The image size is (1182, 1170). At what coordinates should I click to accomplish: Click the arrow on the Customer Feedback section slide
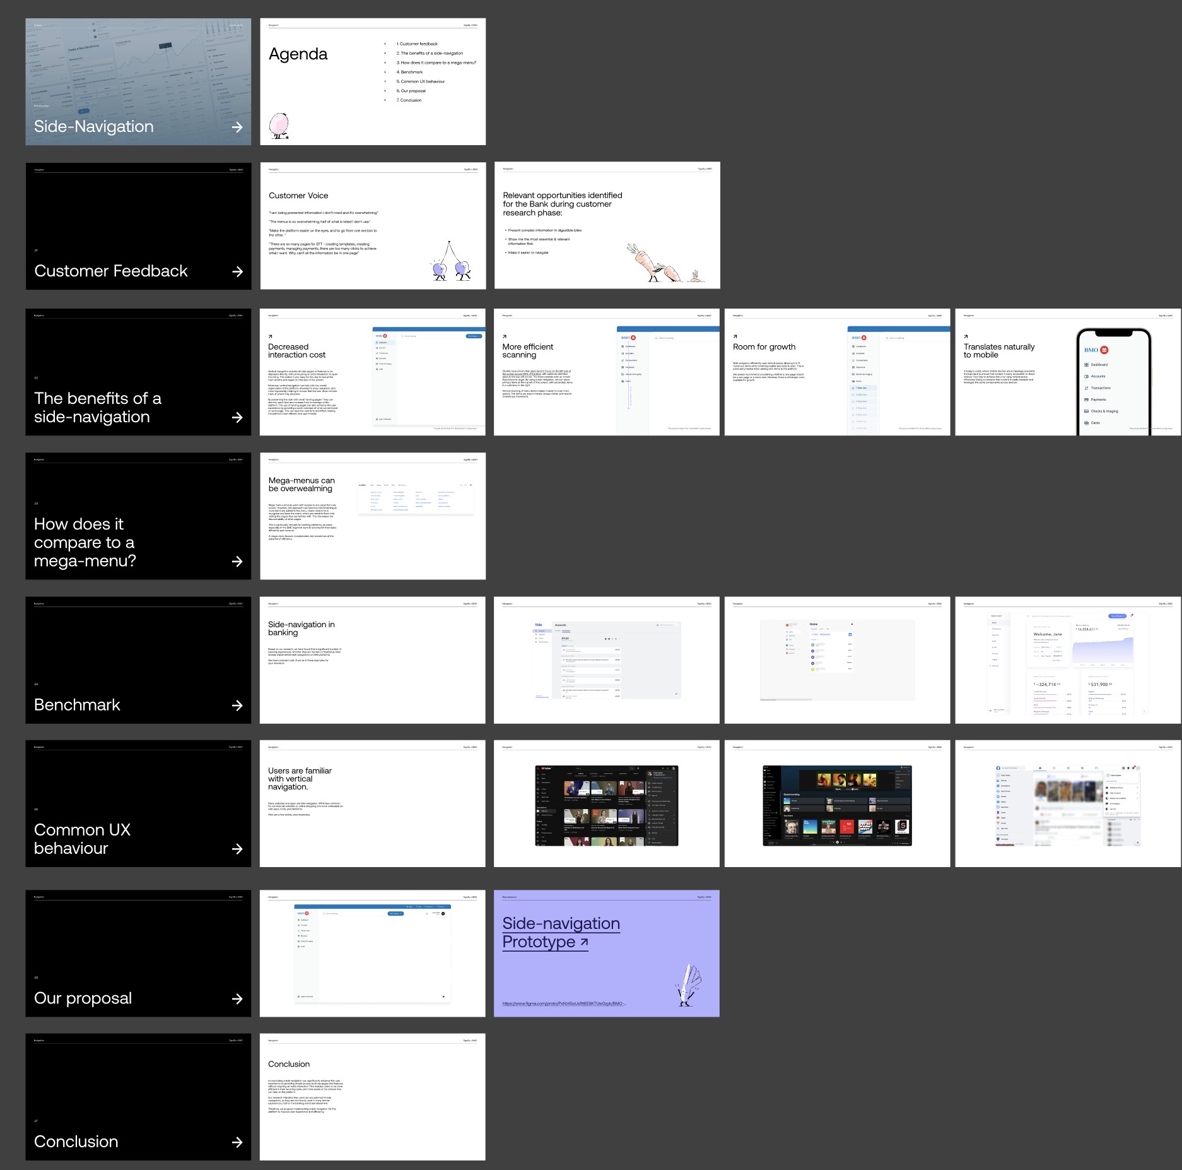(x=237, y=271)
